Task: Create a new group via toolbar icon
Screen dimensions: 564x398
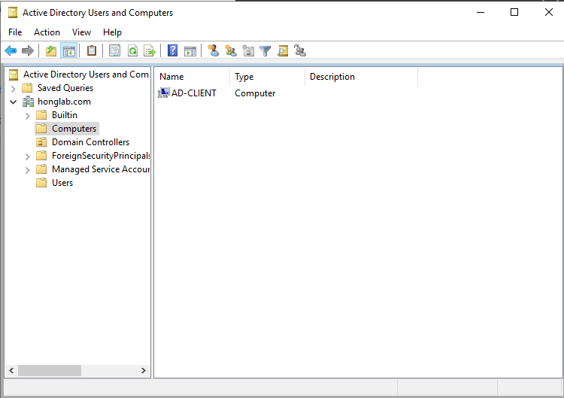Action: 231,50
